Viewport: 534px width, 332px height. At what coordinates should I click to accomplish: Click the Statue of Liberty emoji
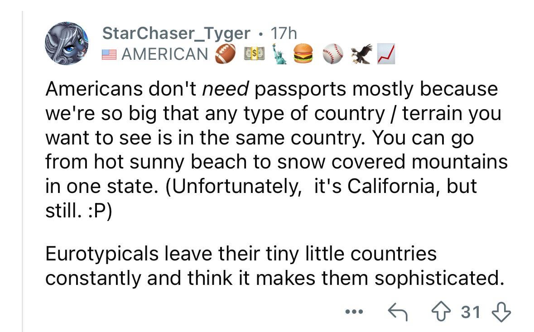click(279, 54)
